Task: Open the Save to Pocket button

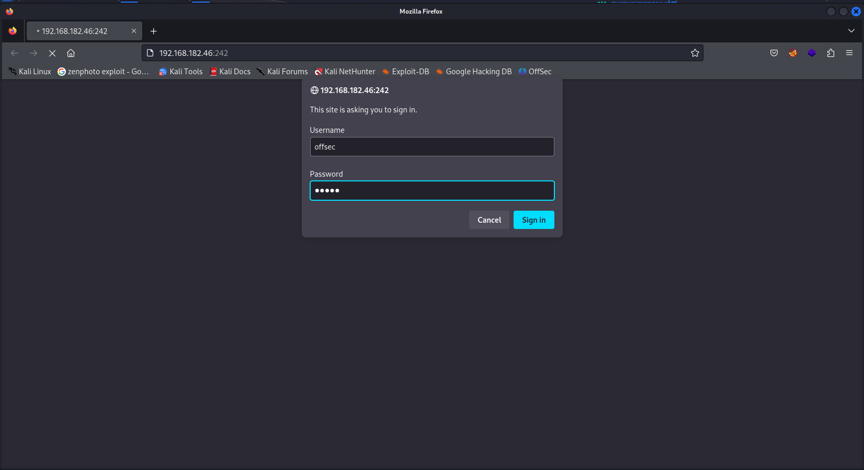Action: (774, 53)
